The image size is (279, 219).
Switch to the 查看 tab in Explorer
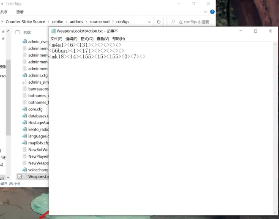(x=20, y=12)
